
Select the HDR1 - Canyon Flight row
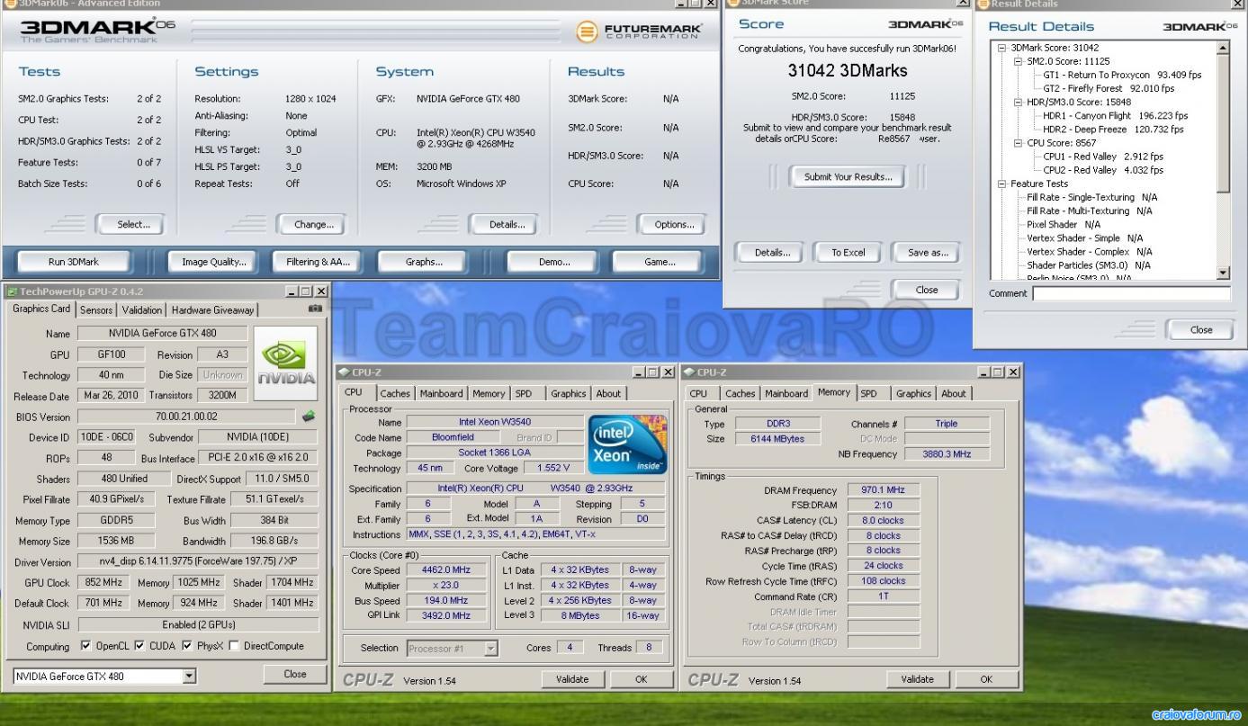tap(1115, 115)
